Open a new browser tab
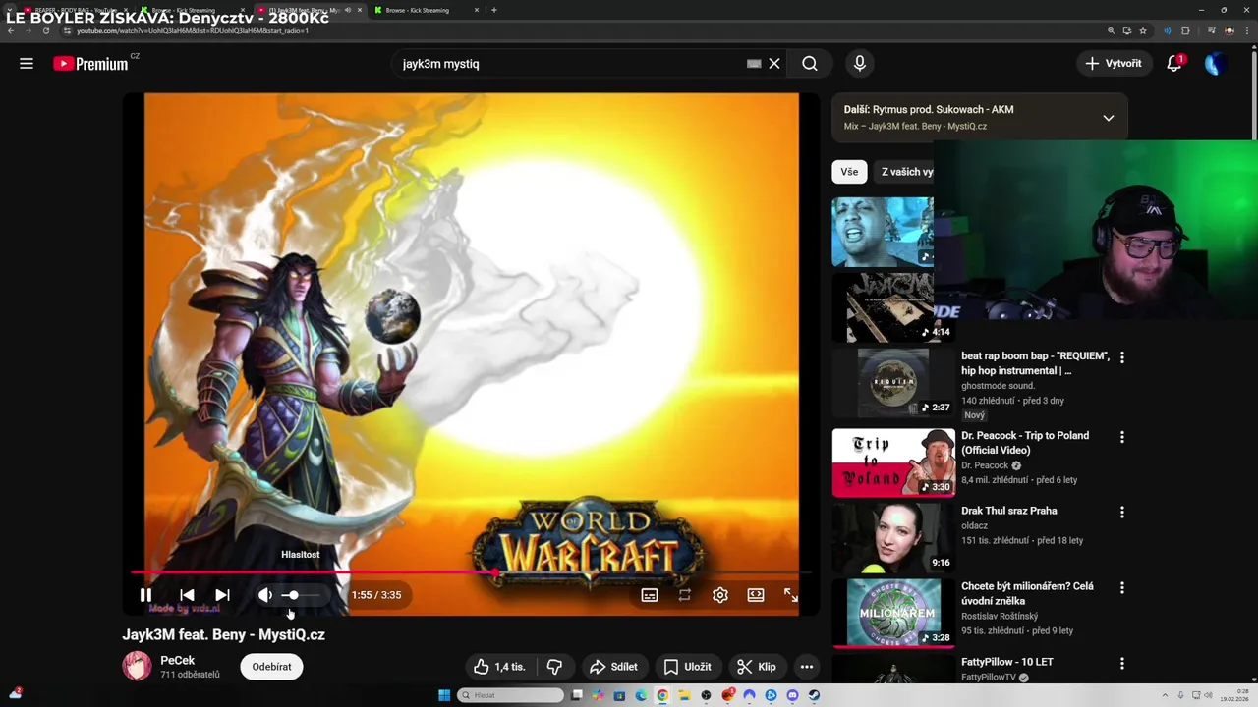The height and width of the screenshot is (707, 1258). click(494, 10)
